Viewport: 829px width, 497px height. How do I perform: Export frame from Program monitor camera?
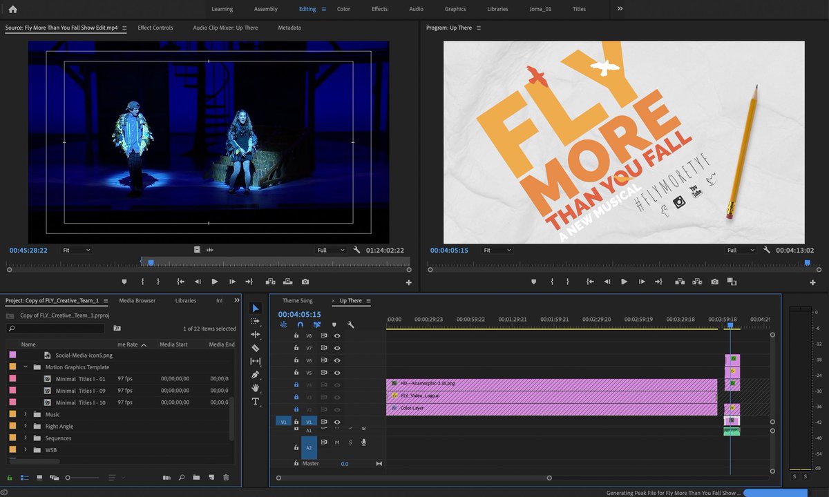click(x=714, y=282)
